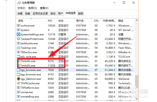Select the TBSecSvc.exe process name
Image resolution: width=157 pixels, height=102 pixels.
tap(29, 52)
